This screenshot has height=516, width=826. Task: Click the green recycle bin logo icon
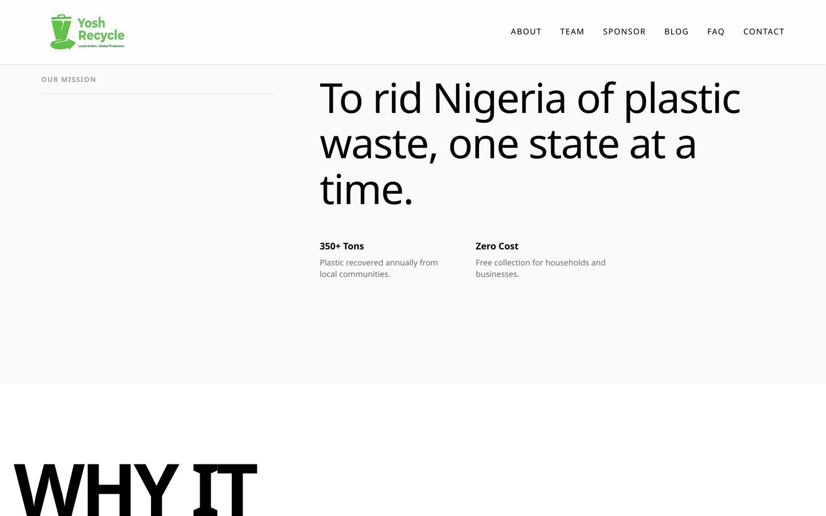click(x=63, y=32)
